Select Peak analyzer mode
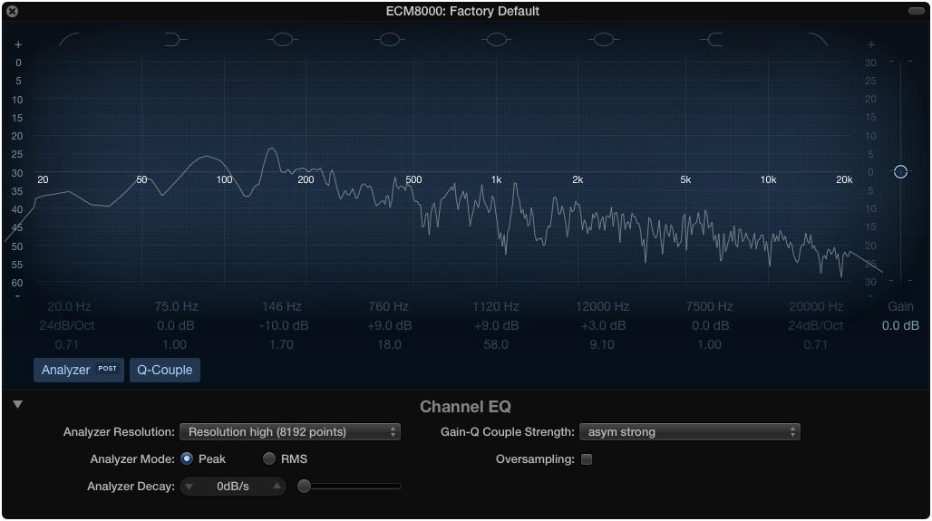Image resolution: width=932 pixels, height=521 pixels. (187, 458)
